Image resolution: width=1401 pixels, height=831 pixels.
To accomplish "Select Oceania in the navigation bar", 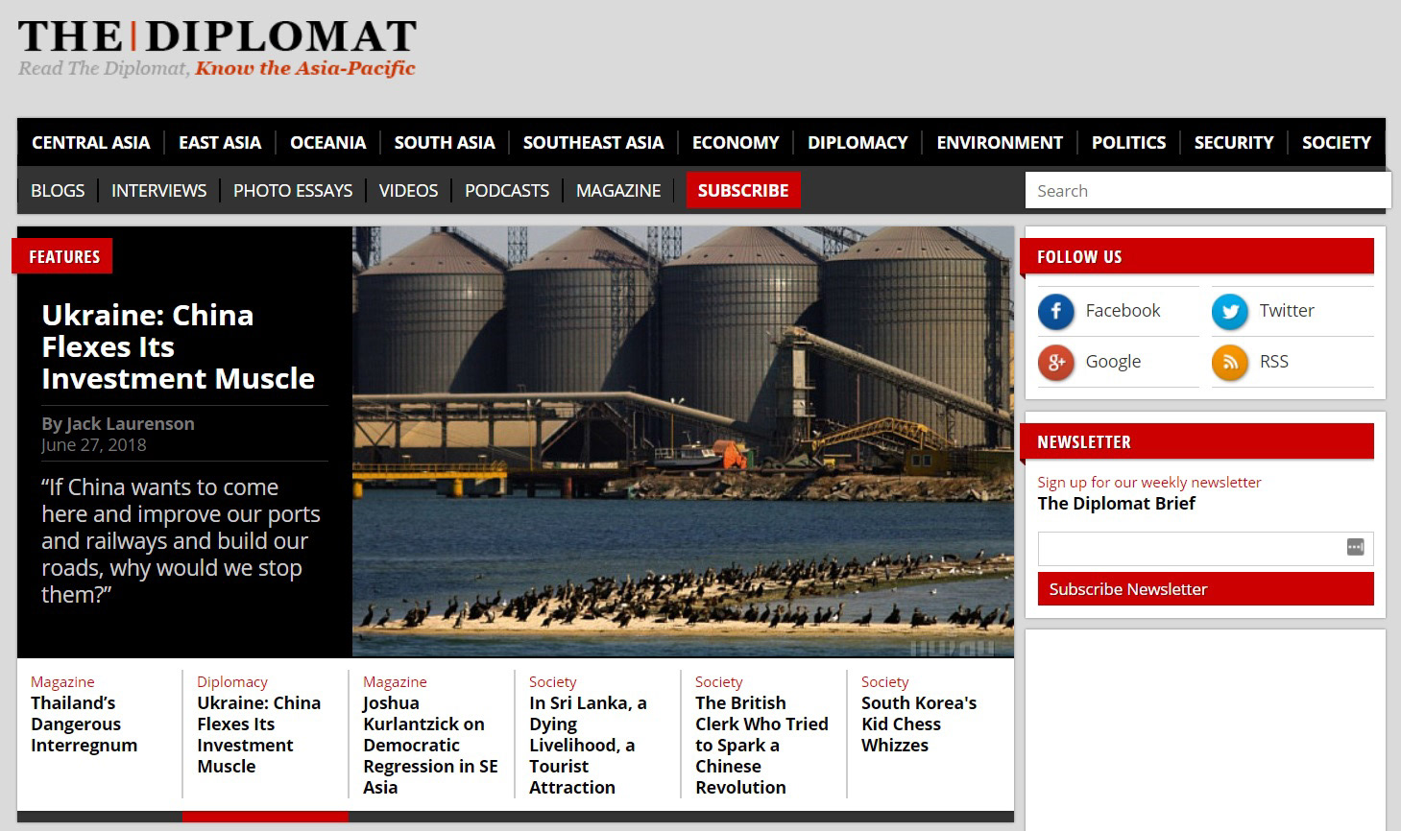I will [327, 142].
